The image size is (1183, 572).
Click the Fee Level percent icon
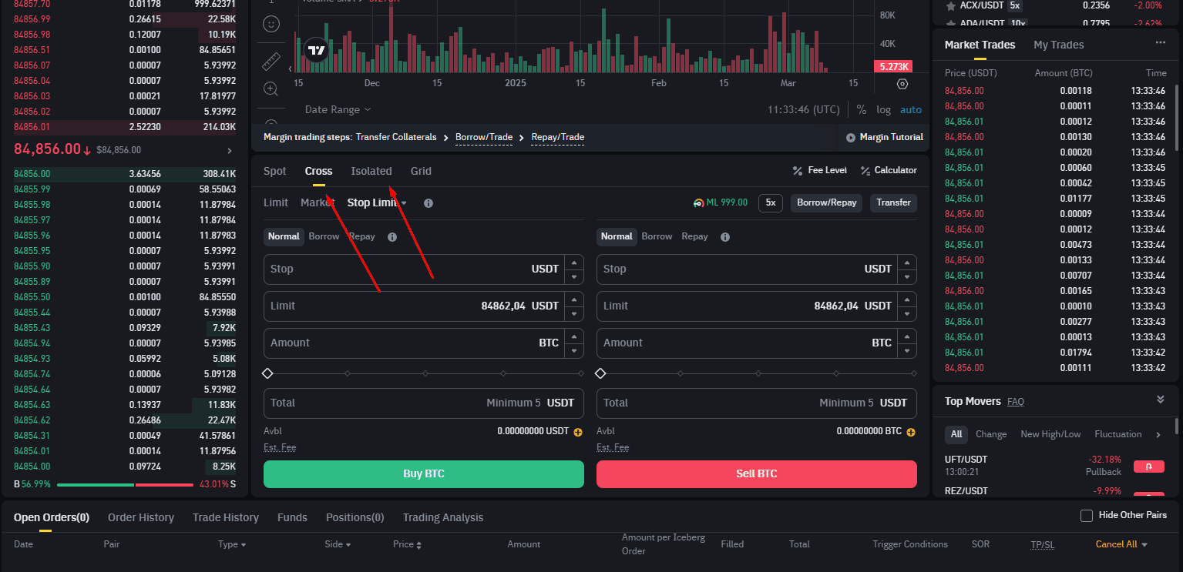coord(797,171)
